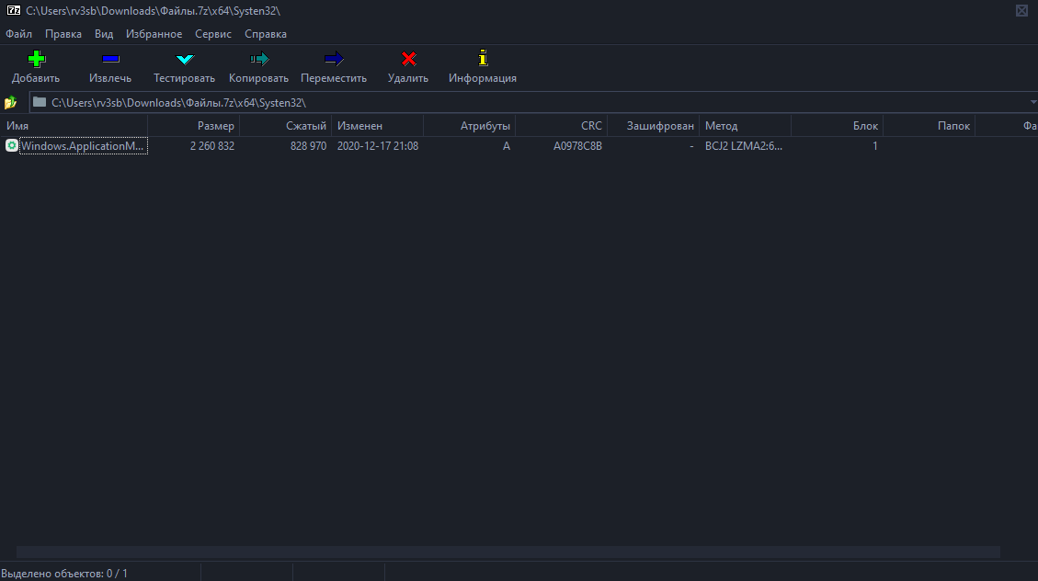Click the Copy arrow toolbar icon

point(258,60)
